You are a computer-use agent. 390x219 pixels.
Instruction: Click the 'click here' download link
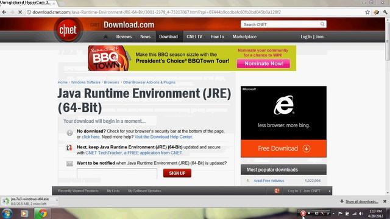tap(91, 137)
